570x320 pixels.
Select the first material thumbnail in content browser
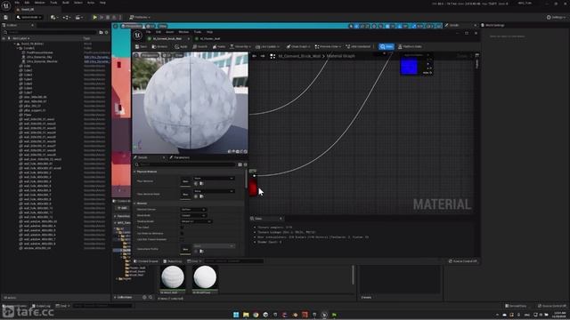(x=173, y=278)
